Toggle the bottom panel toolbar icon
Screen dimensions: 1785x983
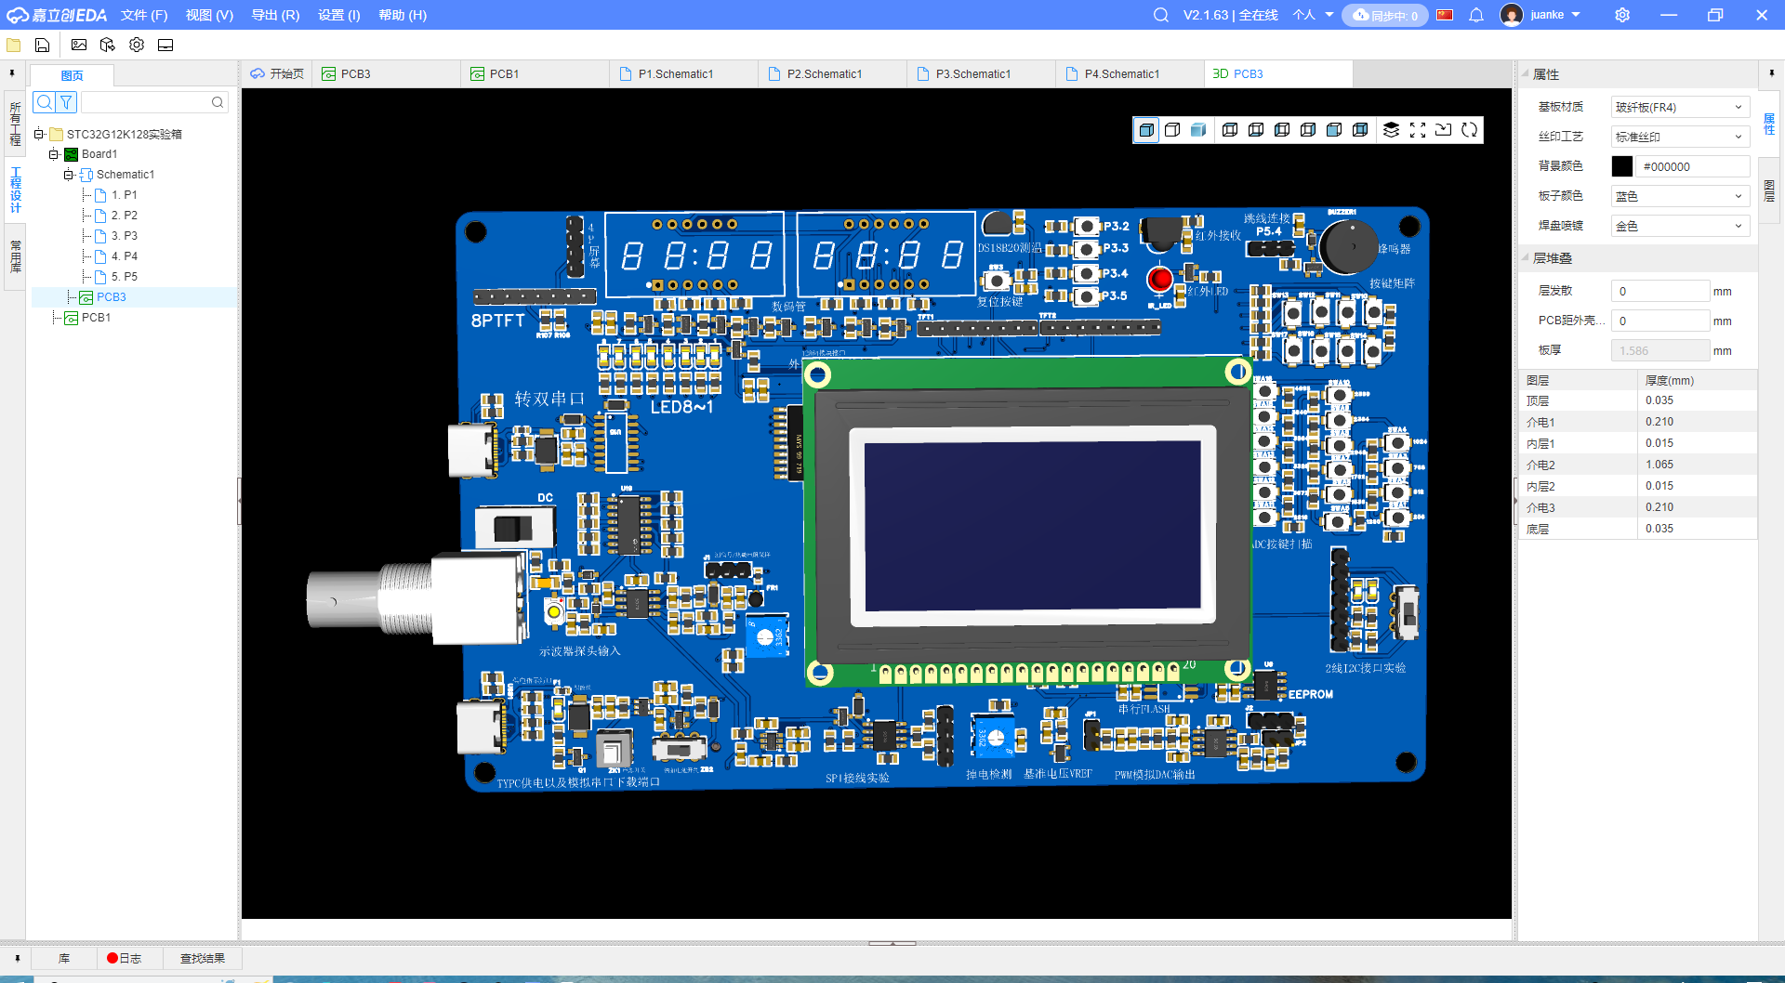(x=165, y=45)
